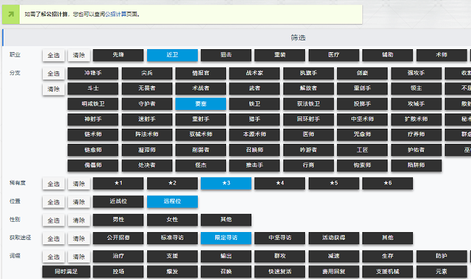Screen dimensions: 471x279
Task: Select all in the 获取途径 row
Action: pyautogui.click(x=54, y=239)
